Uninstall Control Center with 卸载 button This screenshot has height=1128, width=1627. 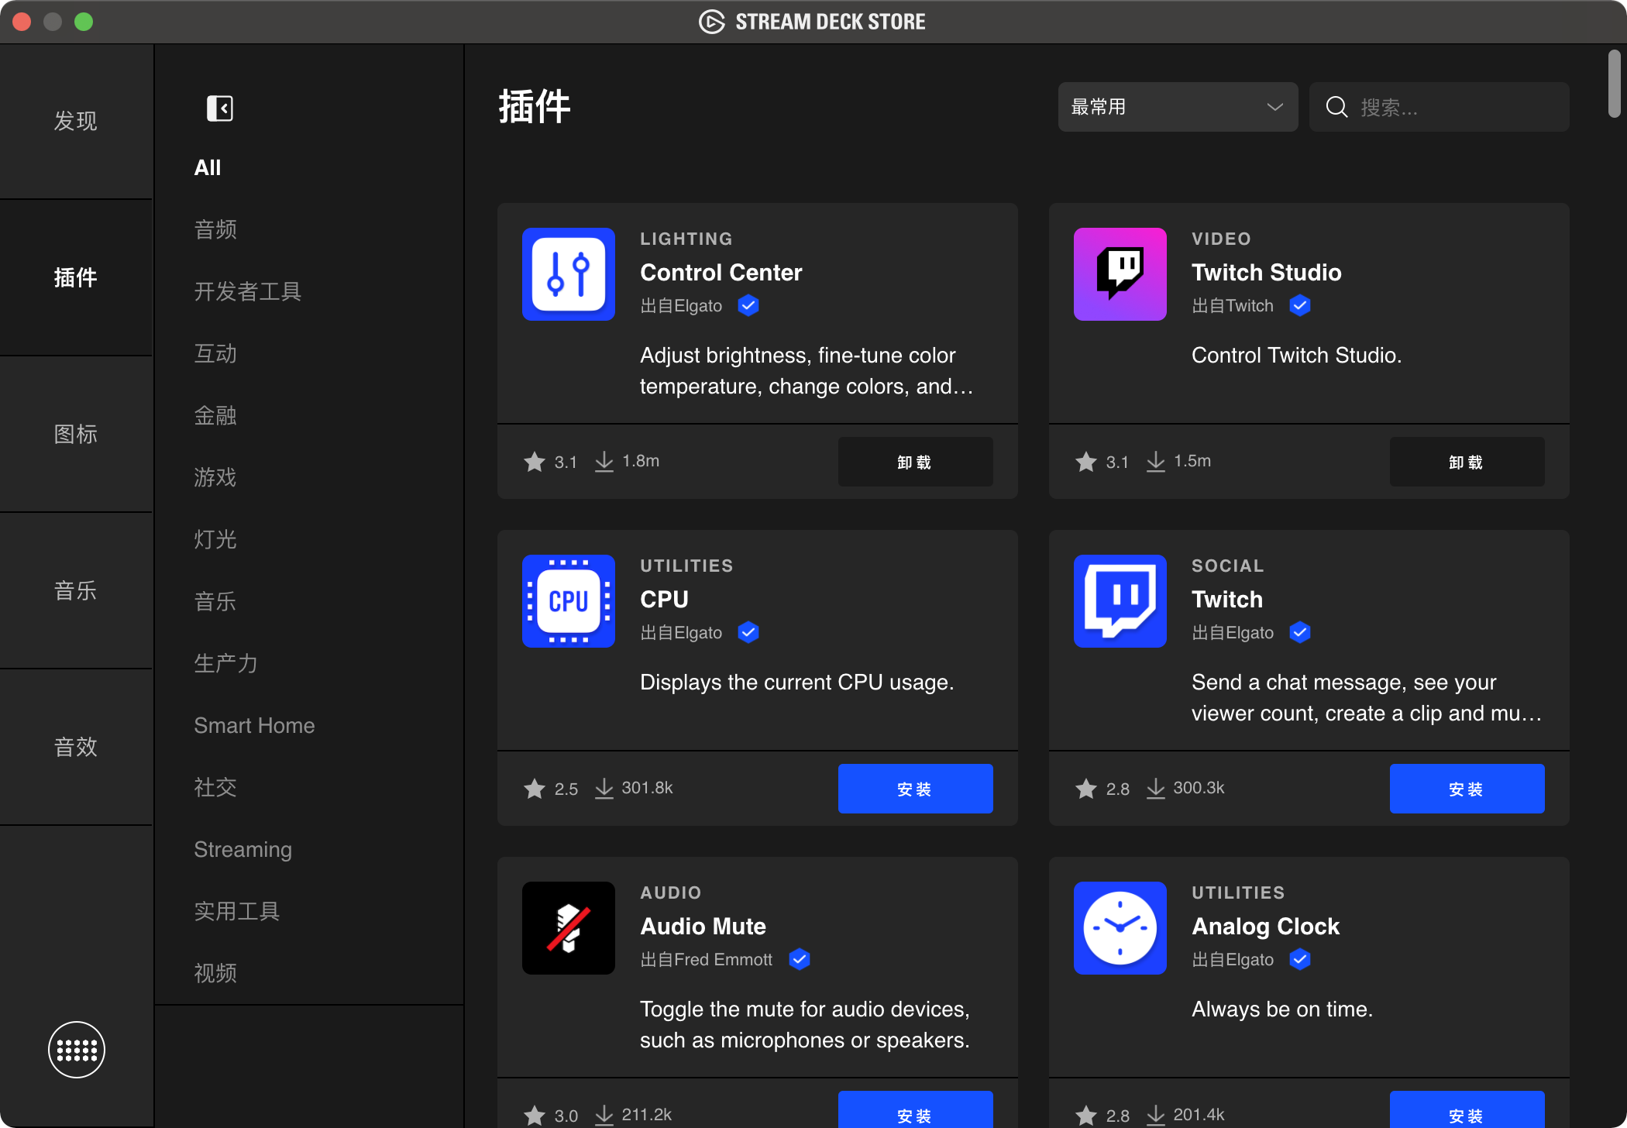(x=915, y=462)
